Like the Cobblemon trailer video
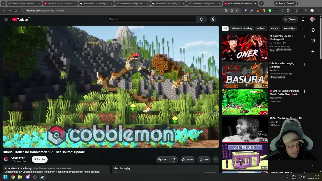Image resolution: width=322 pixels, height=181 pixels. tap(162, 160)
